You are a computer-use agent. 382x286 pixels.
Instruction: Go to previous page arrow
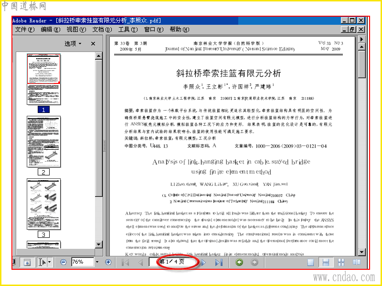(x=140, y=263)
